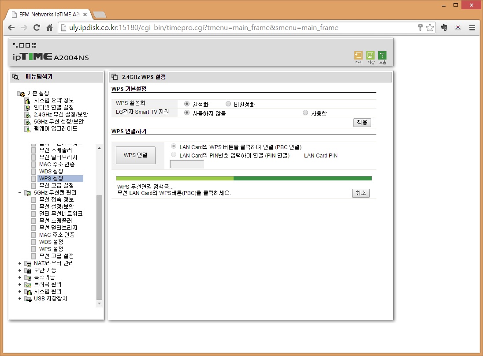The width and height of the screenshot is (483, 356).
Task: Go back to the previous page
Action: [11, 28]
